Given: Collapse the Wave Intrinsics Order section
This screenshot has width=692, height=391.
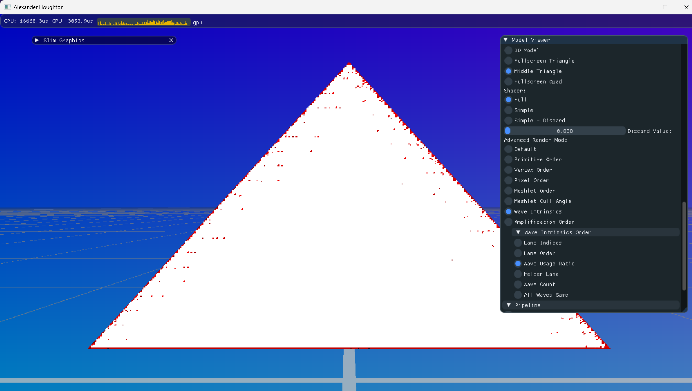Looking at the screenshot, I should 518,232.
